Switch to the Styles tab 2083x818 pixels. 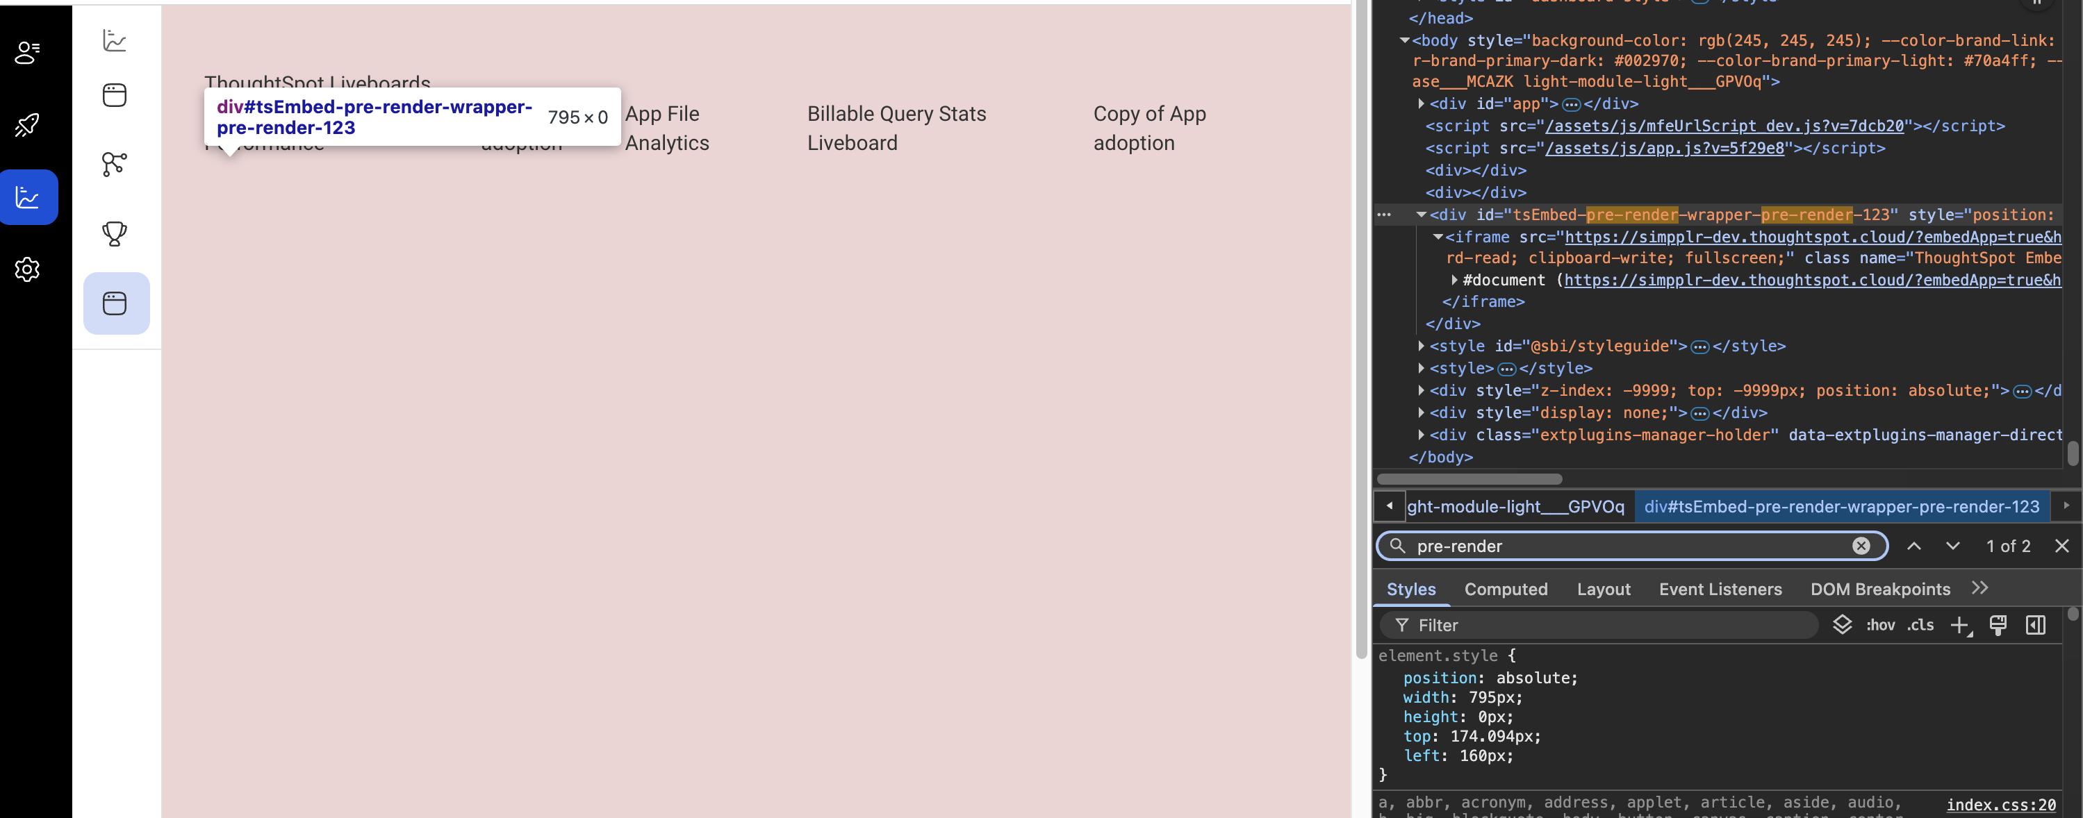coord(1411,590)
